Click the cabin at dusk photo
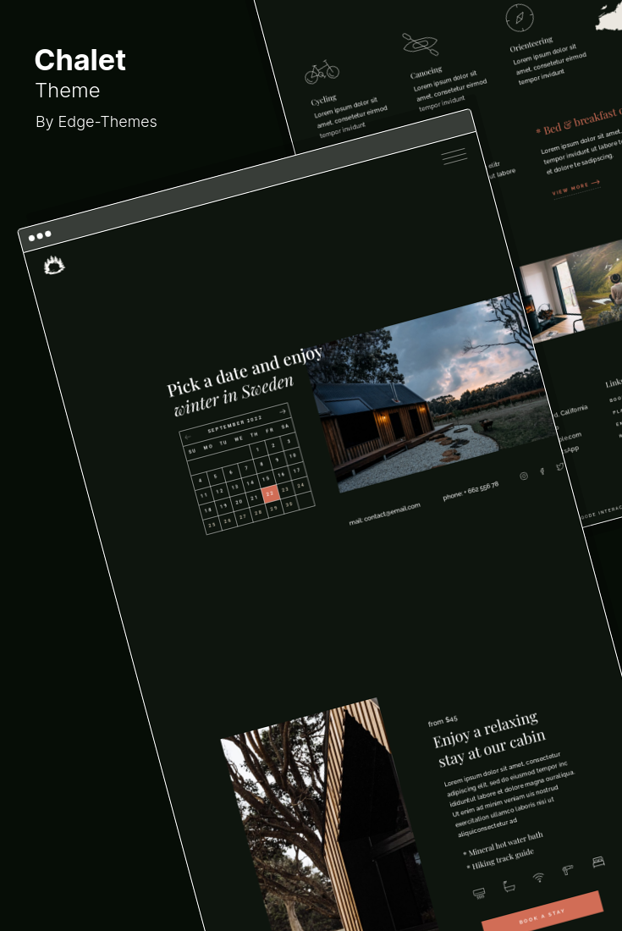622x931 pixels. click(x=432, y=393)
